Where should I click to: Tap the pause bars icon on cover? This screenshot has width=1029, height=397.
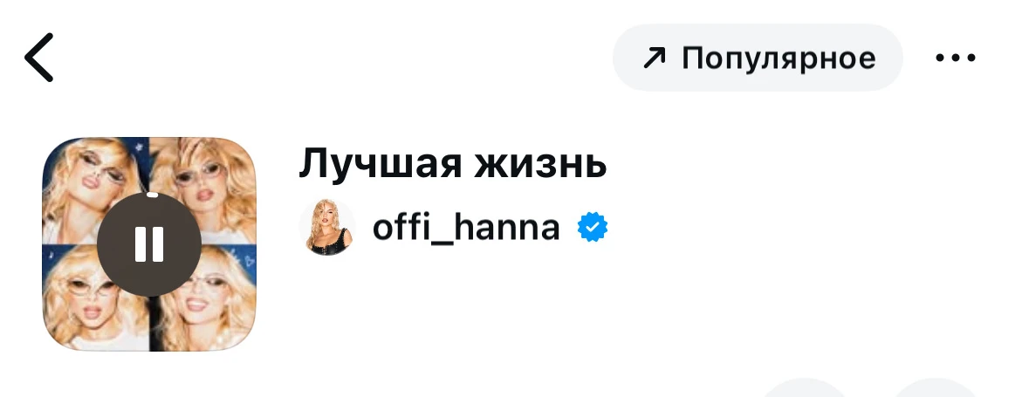pyautogui.click(x=149, y=244)
